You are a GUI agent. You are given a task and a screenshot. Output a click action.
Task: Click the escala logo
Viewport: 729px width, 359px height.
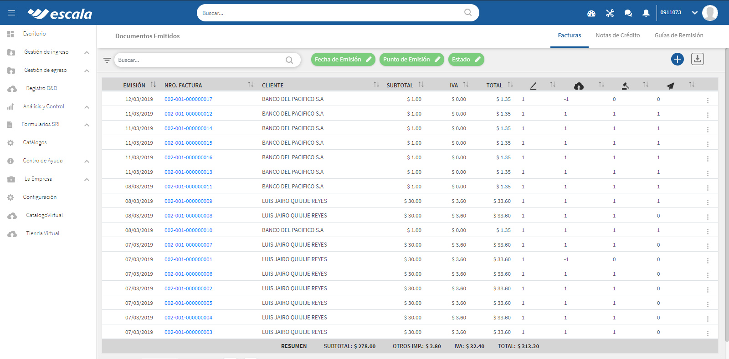click(x=60, y=14)
